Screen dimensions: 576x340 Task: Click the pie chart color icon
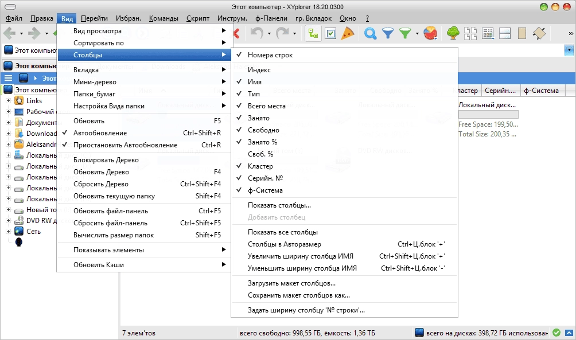click(430, 33)
